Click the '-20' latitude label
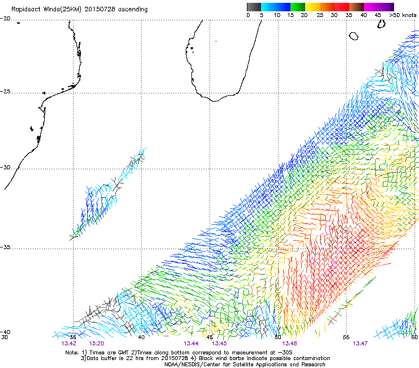Viewport: 419px width, 368px height. click(x=5, y=19)
